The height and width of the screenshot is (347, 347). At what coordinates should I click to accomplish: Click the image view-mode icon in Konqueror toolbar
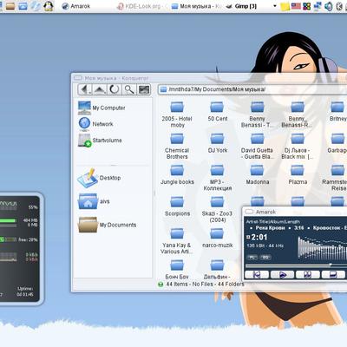[144, 89]
